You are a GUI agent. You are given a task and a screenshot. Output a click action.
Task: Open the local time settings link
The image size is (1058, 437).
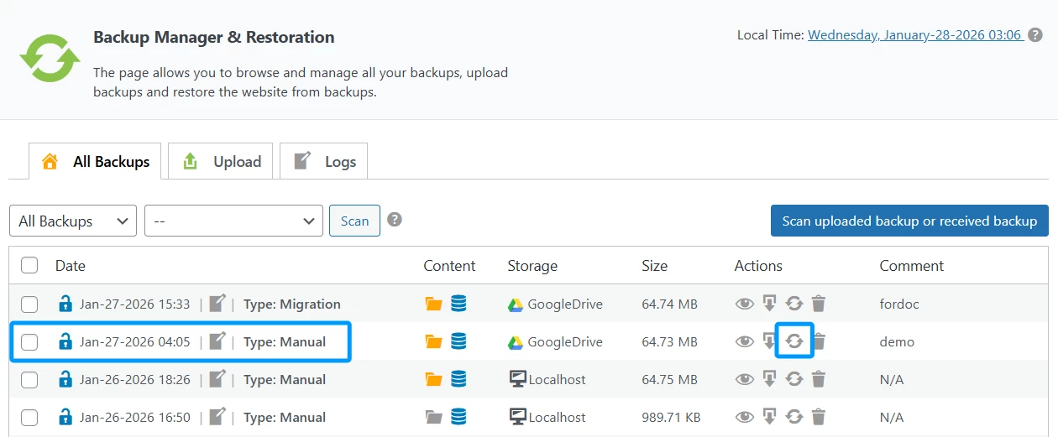[914, 35]
